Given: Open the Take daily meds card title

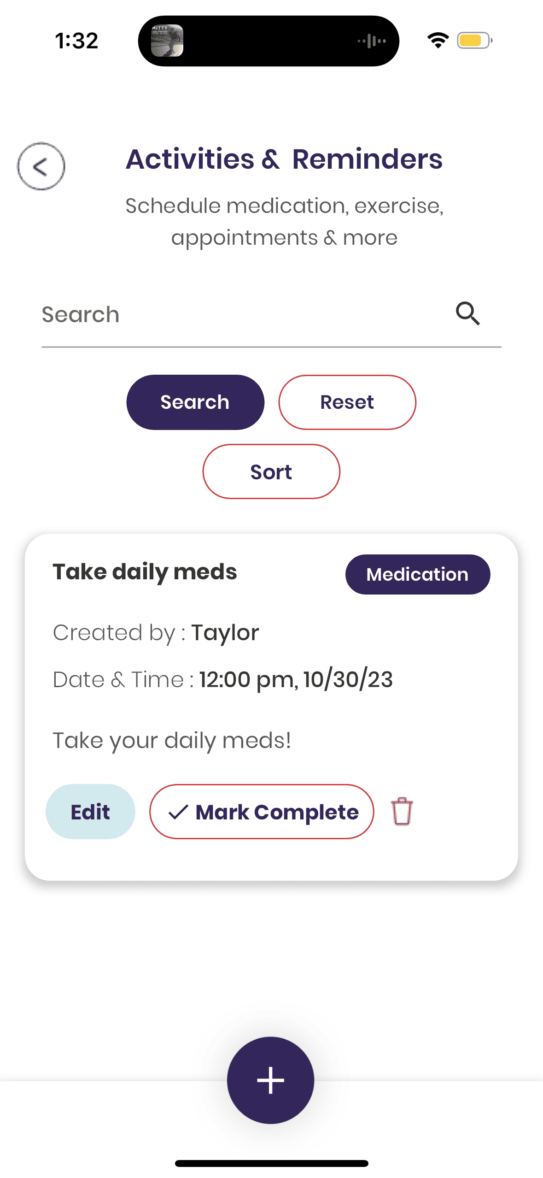Looking at the screenshot, I should pyautogui.click(x=145, y=572).
